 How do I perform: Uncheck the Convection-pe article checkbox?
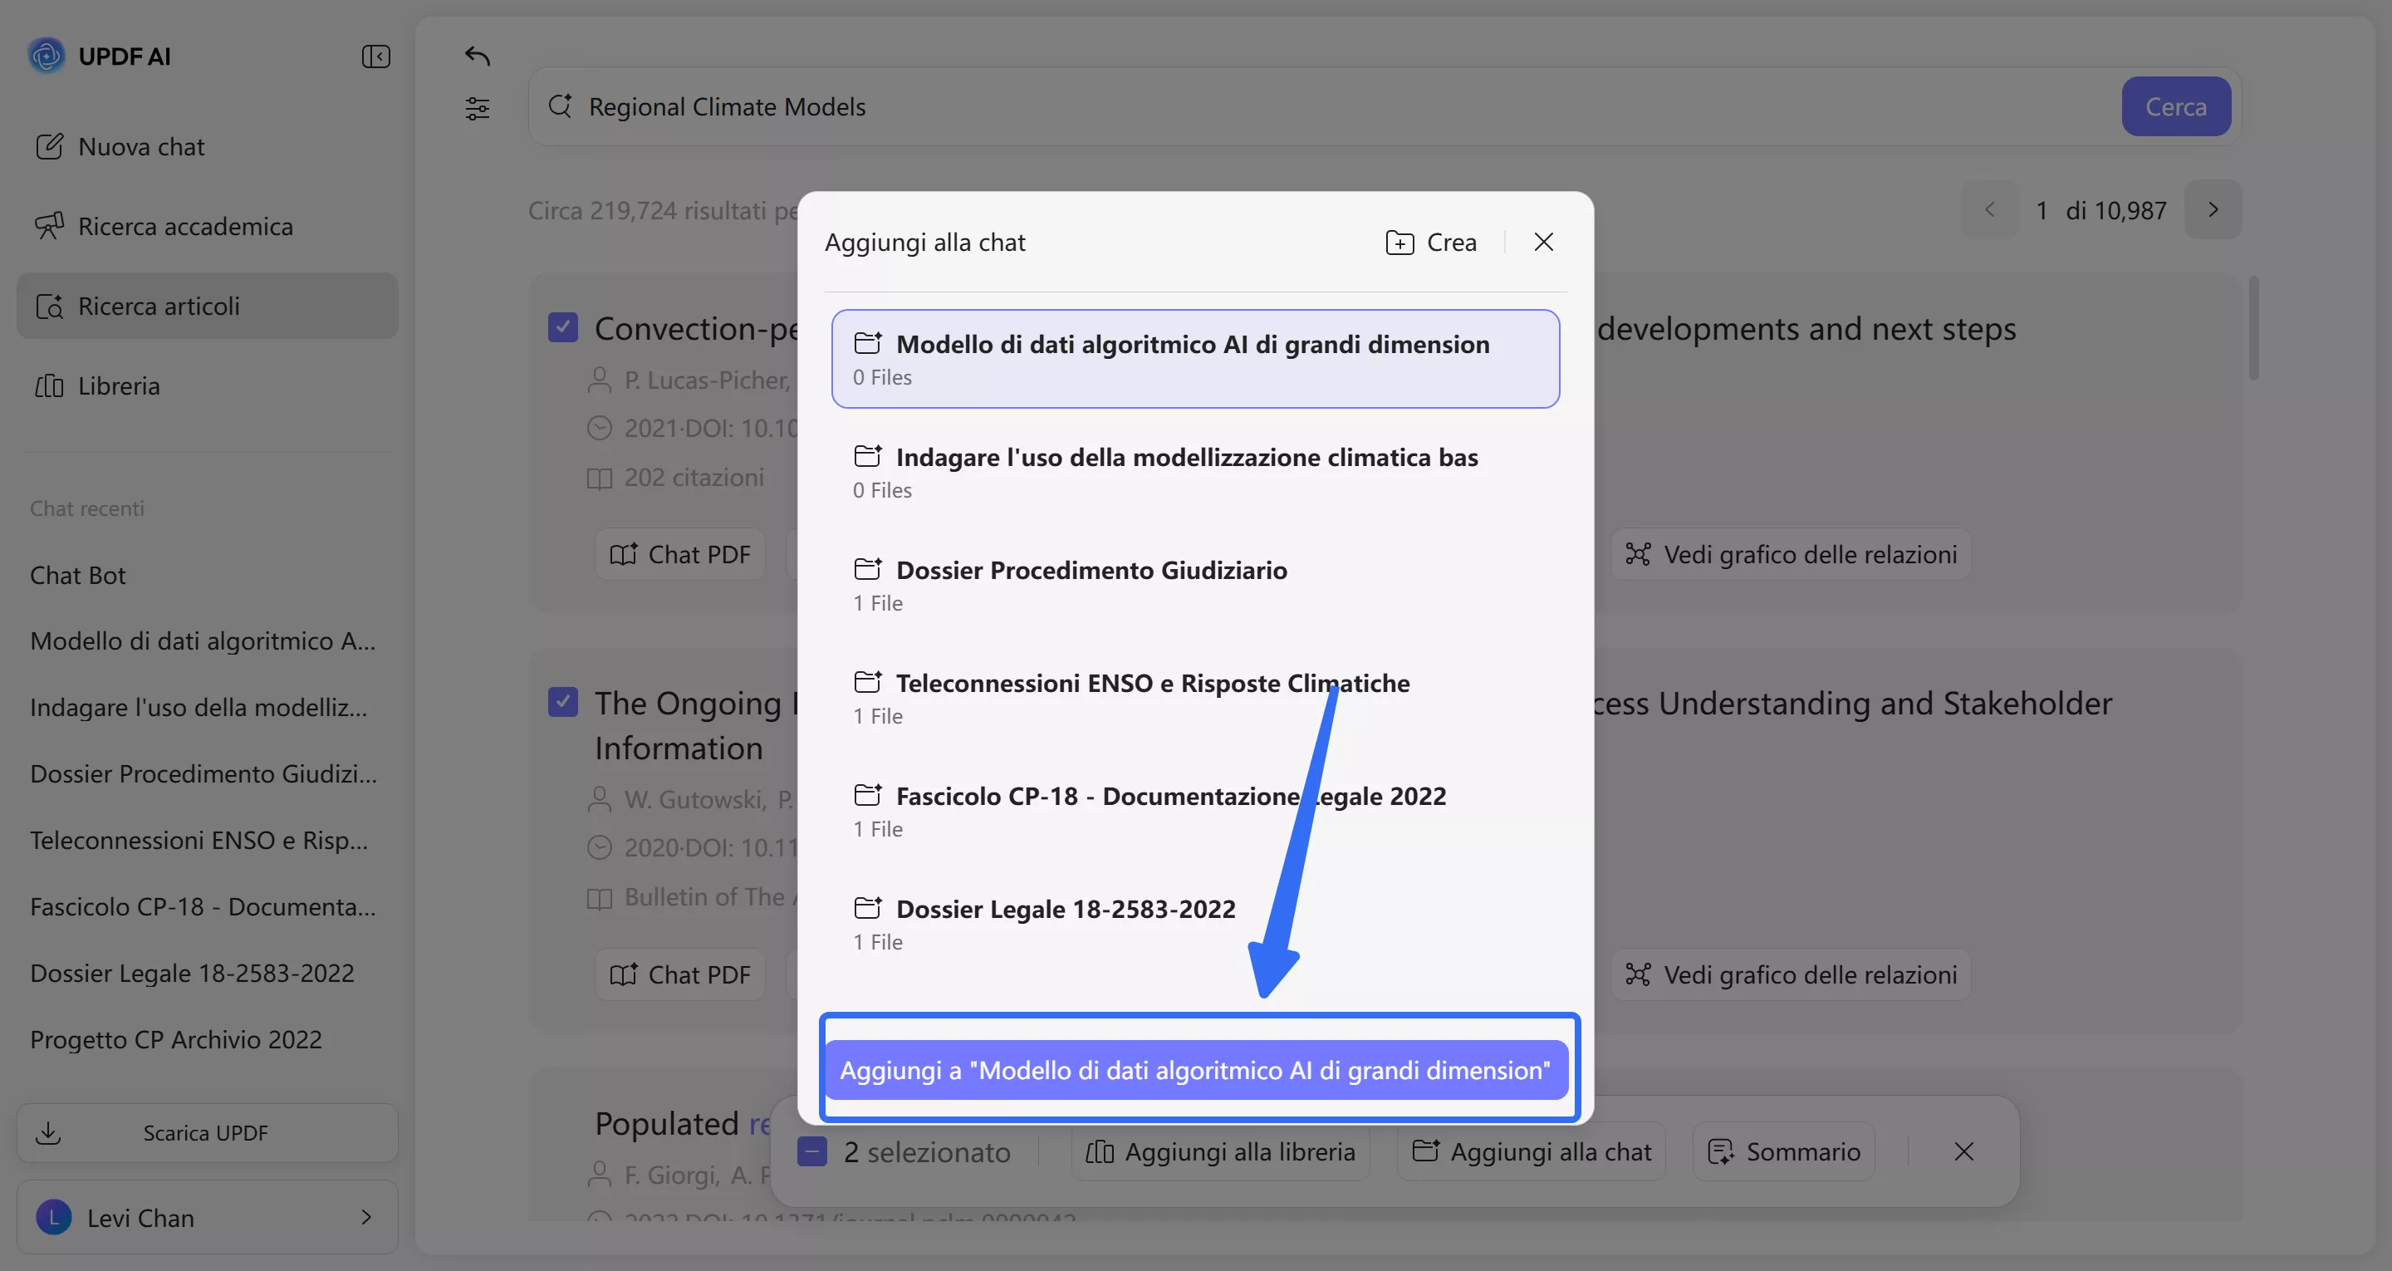tap(563, 326)
